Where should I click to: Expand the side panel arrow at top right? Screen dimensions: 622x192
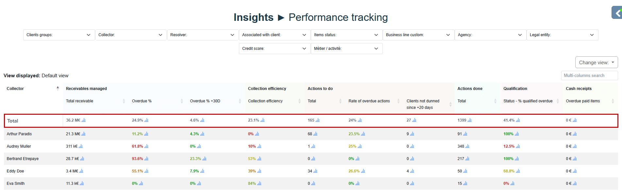[617, 13]
